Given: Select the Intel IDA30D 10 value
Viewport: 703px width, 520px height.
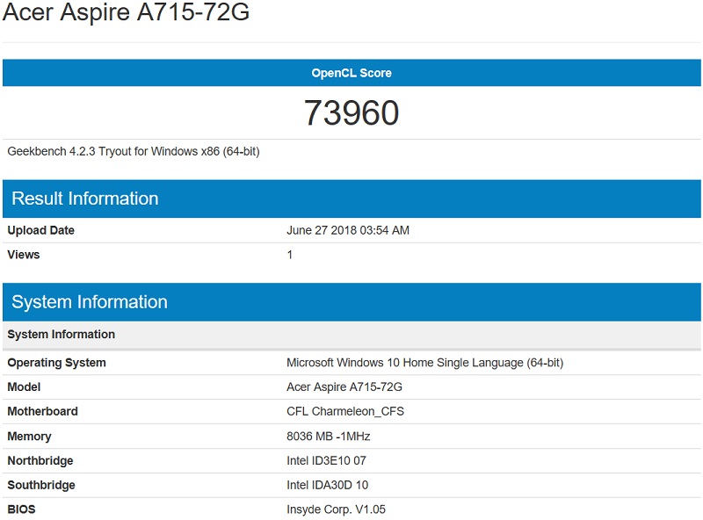Looking at the screenshot, I should pyautogui.click(x=327, y=485).
